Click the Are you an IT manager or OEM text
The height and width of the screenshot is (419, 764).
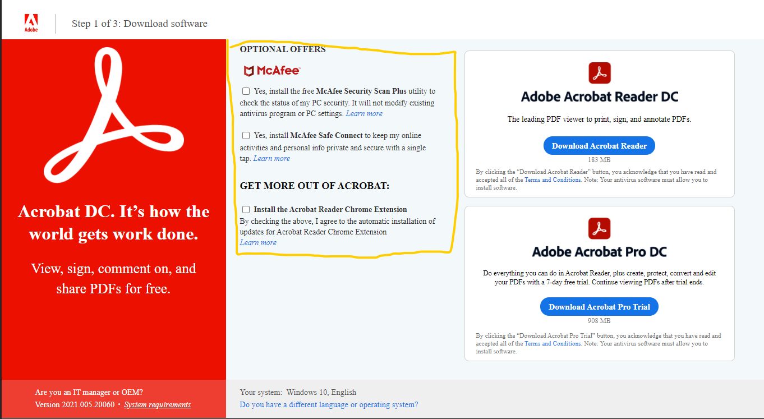click(x=89, y=392)
